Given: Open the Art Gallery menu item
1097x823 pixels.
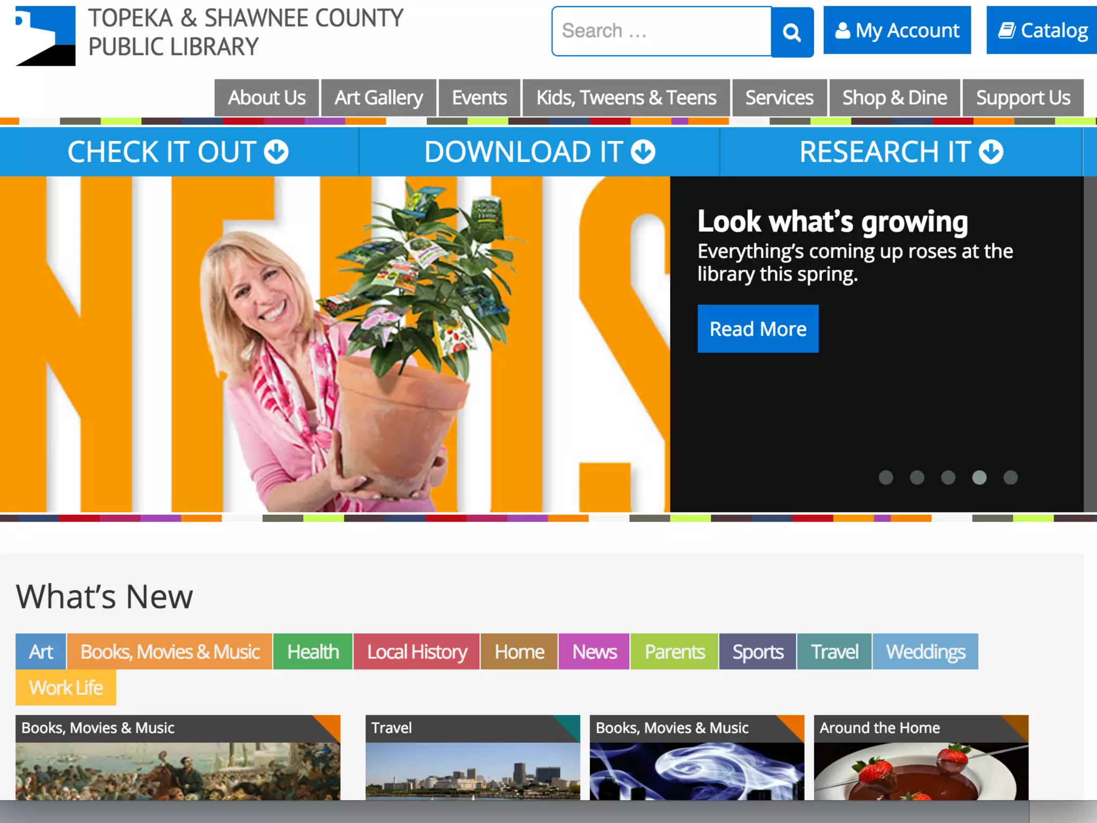Looking at the screenshot, I should (378, 98).
